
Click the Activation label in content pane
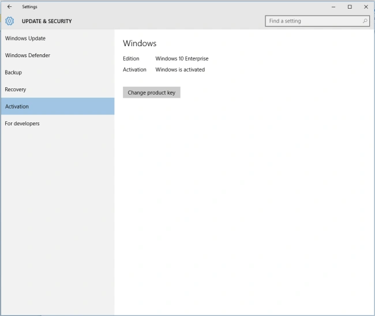pos(134,70)
